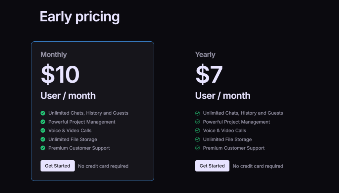Click the Monthly Unlimited File Storage check icon

pos(43,139)
